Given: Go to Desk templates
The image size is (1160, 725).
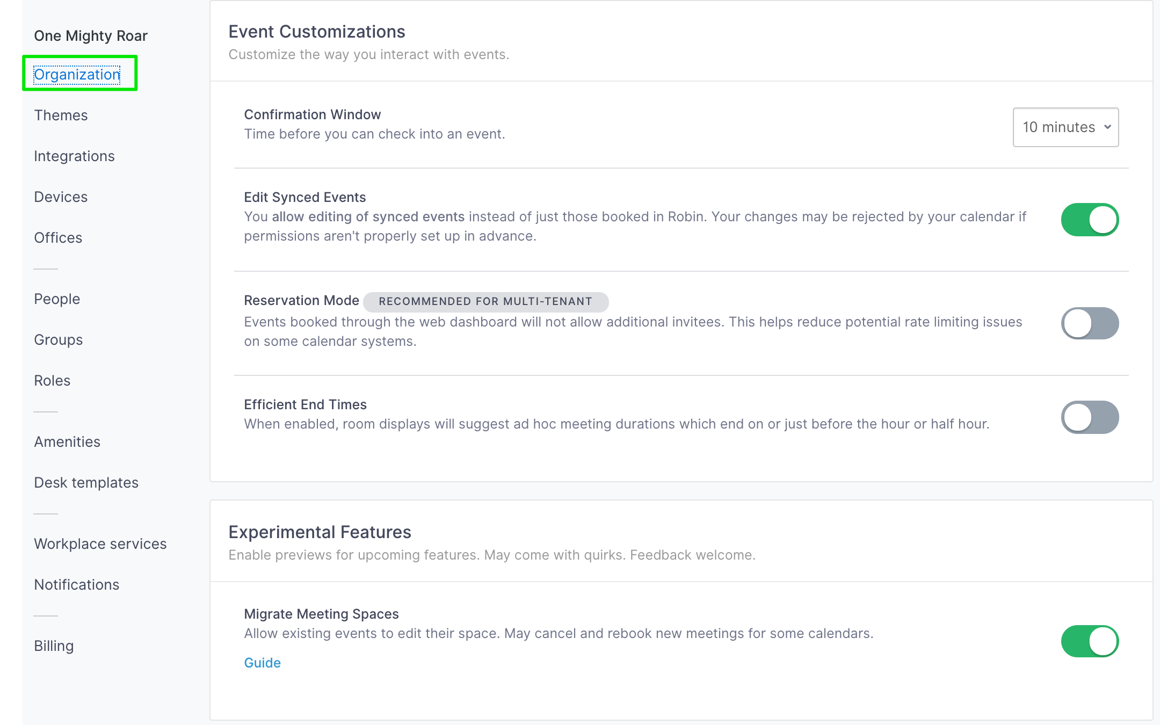Looking at the screenshot, I should point(86,482).
